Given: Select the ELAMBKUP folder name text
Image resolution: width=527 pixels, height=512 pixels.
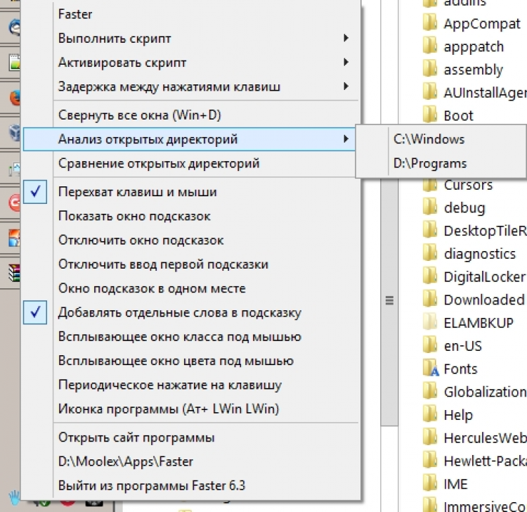Looking at the screenshot, I should (479, 323).
